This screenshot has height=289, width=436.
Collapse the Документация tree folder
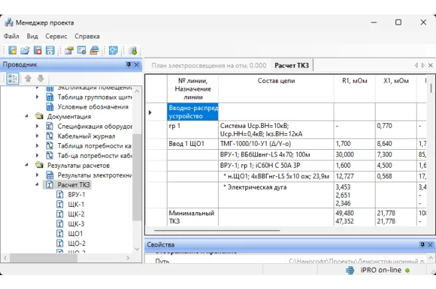(x=28, y=117)
